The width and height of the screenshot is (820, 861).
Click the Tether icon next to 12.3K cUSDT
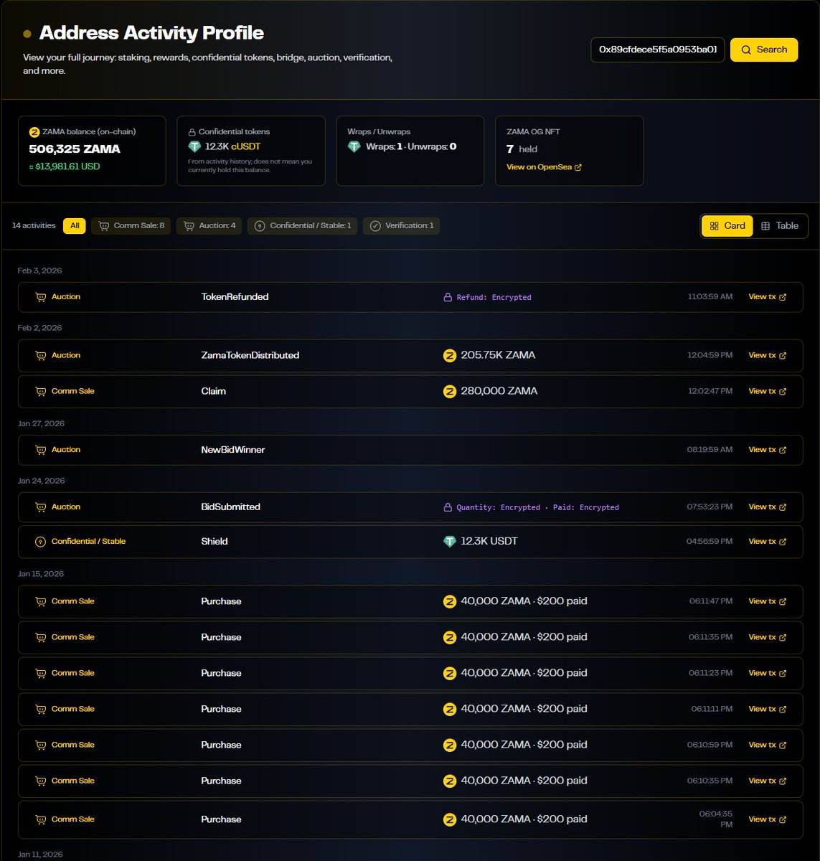pos(194,146)
